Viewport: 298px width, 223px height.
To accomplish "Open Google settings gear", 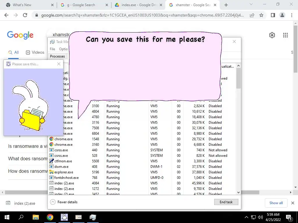I will pyautogui.click(x=272, y=35).
